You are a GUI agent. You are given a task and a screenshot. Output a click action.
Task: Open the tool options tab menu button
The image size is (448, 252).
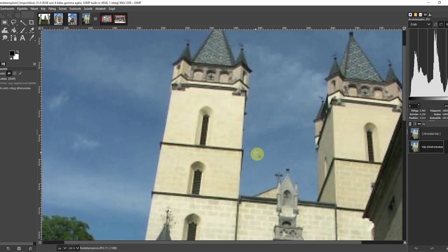[x=34, y=64]
